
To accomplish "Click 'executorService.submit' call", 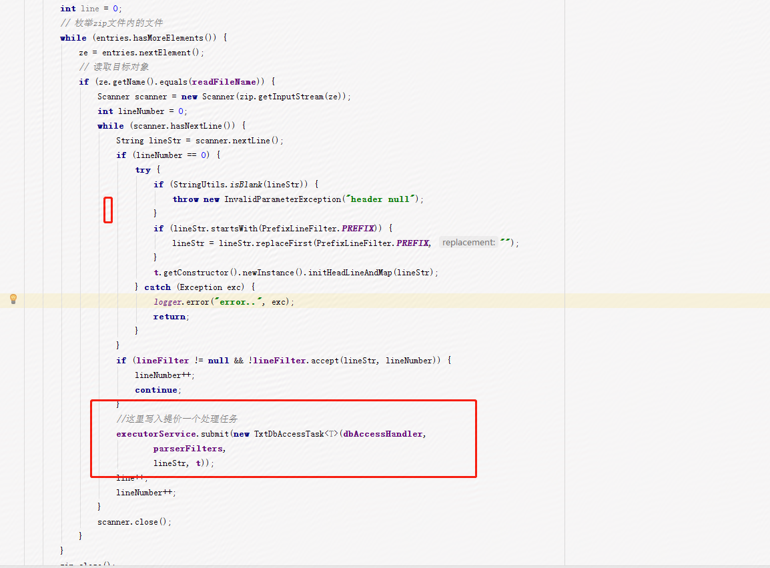I will (172, 434).
